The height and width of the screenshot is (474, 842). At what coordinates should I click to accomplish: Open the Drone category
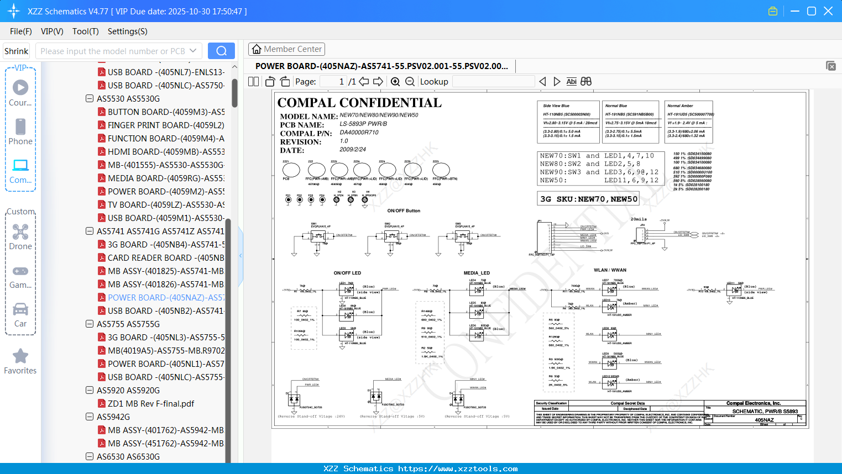[x=20, y=237]
